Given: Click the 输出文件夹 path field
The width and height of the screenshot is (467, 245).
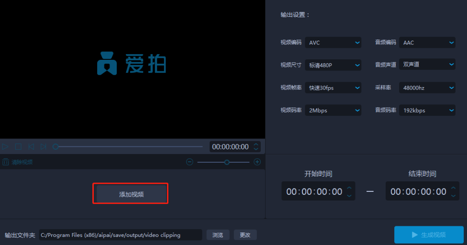Looking at the screenshot, I should pos(121,235).
